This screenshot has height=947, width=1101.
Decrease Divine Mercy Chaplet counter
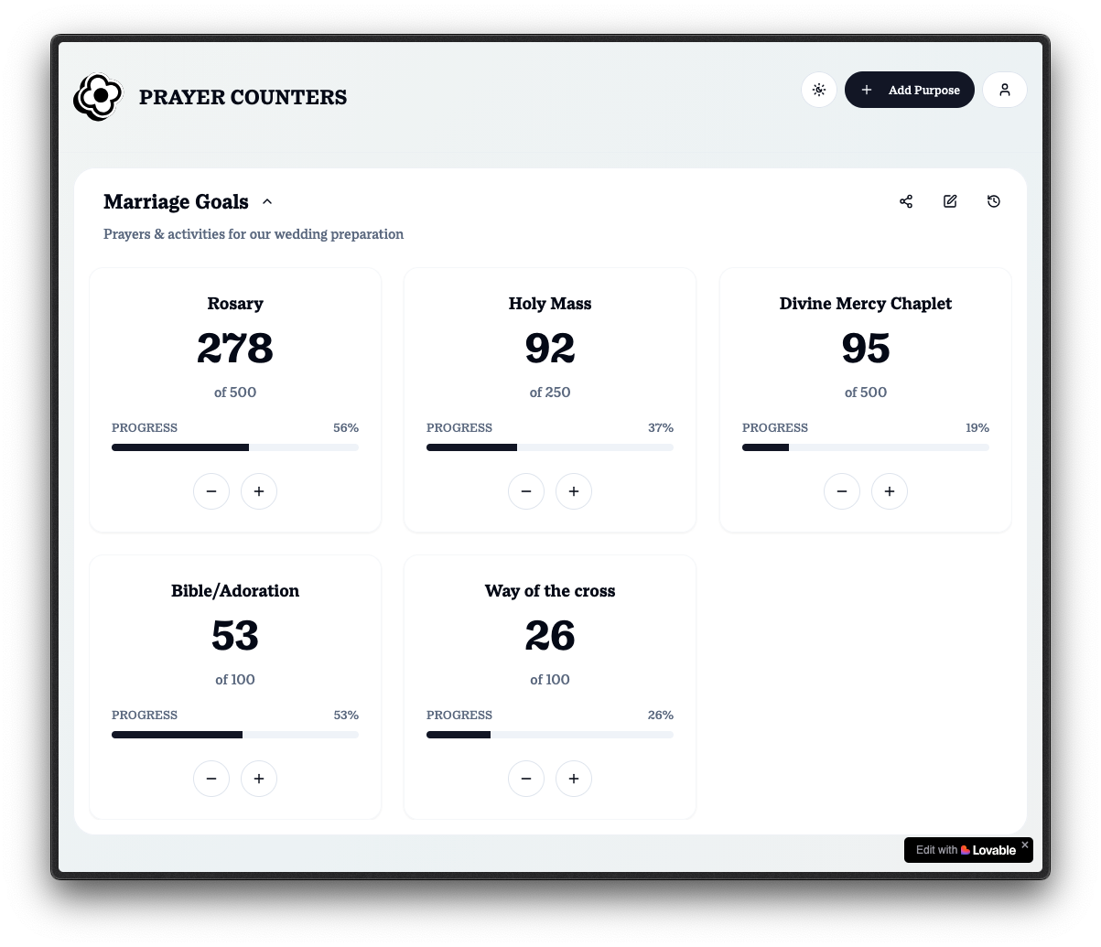coord(842,491)
